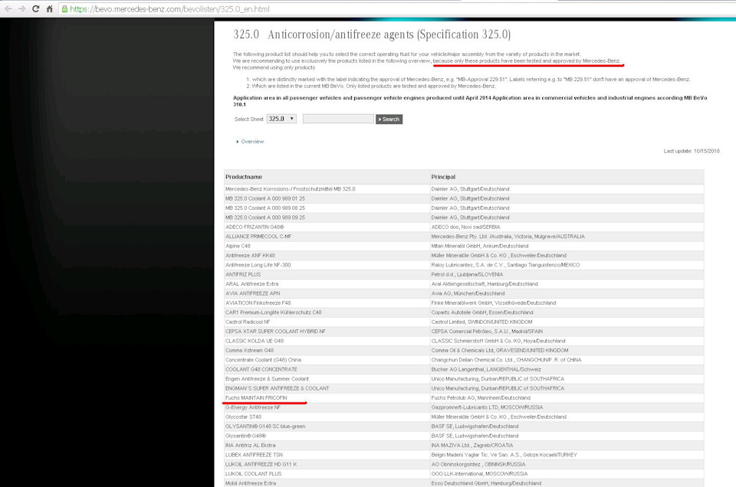The width and height of the screenshot is (736, 487).
Task: Select GLYSANTIN G148 SC blue-green product
Action: click(x=265, y=426)
